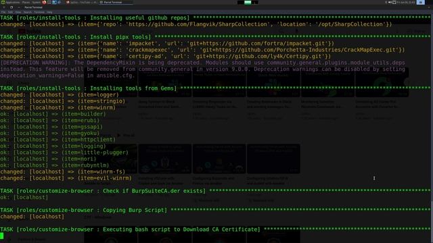433x243 pixels.
Task: Click the certipy-ad changed line
Action: pyautogui.click(x=165, y=56)
